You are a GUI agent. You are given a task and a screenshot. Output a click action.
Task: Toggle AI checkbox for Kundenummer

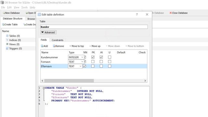coord(101,57)
